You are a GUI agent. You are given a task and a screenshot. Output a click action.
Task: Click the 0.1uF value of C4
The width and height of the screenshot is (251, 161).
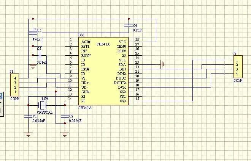(x=137, y=30)
